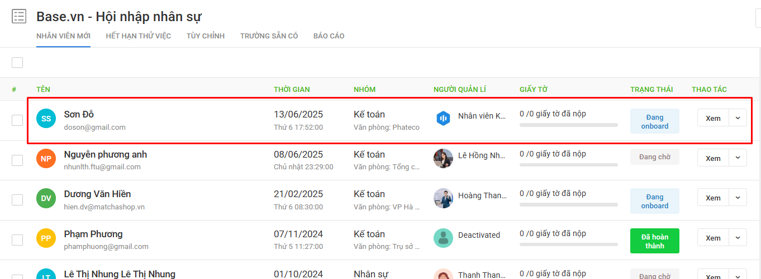Click document progress bar for Nguyễn phương anh

coord(569,165)
